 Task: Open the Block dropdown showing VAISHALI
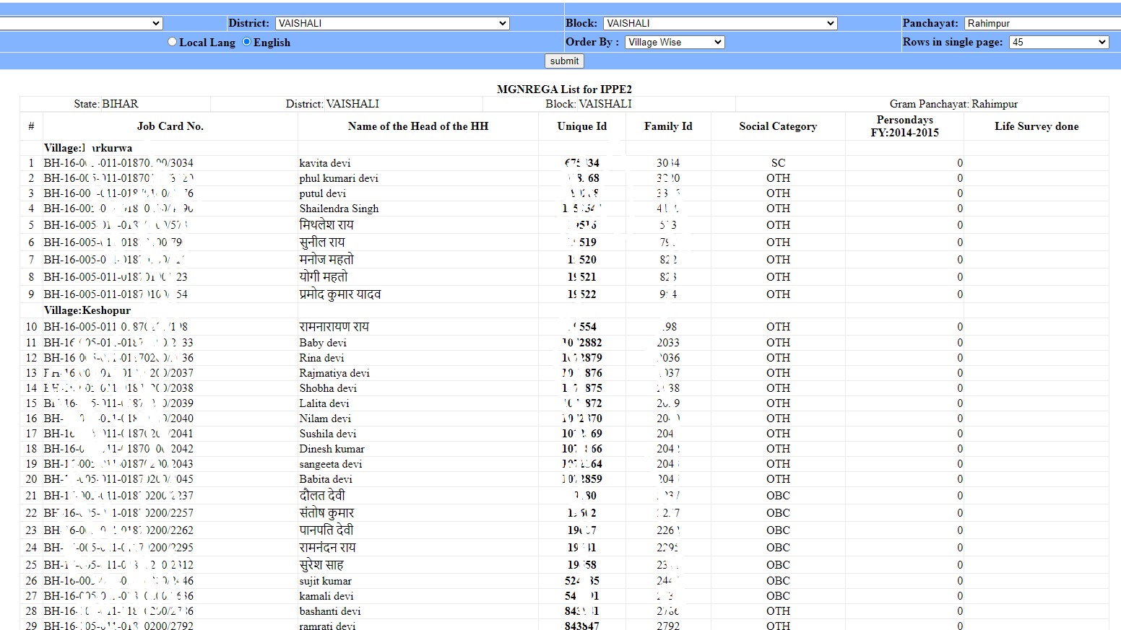(x=719, y=22)
